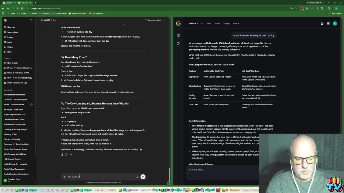The width and height of the screenshot is (344, 193).
Task: Start ChatGPT voice mode button
Action: coord(143,177)
